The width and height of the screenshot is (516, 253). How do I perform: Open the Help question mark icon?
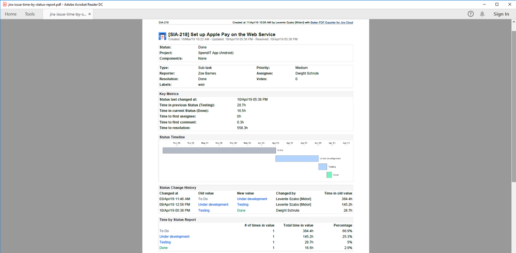click(471, 14)
